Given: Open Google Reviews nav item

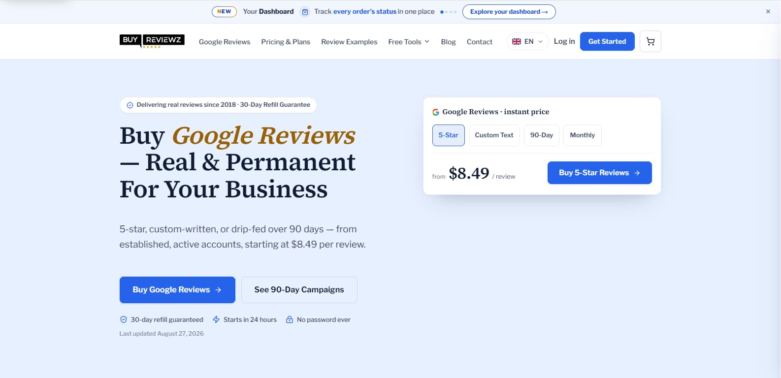Looking at the screenshot, I should 225,42.
